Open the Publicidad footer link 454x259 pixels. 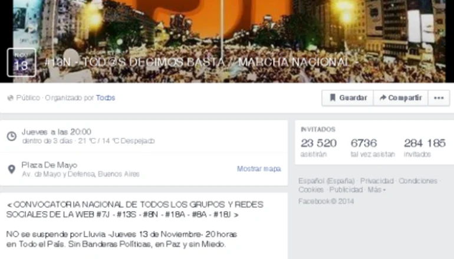coord(346,190)
